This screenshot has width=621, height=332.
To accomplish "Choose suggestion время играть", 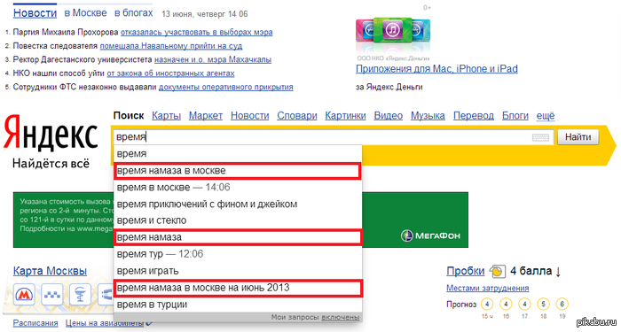I will (238, 271).
